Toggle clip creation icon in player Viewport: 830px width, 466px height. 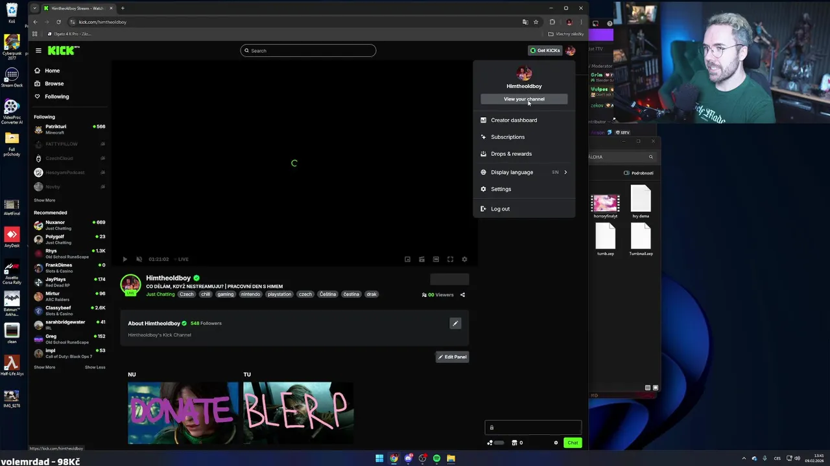(x=421, y=259)
